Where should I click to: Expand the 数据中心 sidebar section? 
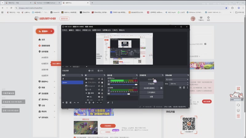coord(54,81)
